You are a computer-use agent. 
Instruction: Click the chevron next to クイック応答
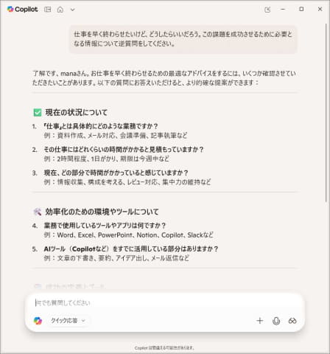83,321
